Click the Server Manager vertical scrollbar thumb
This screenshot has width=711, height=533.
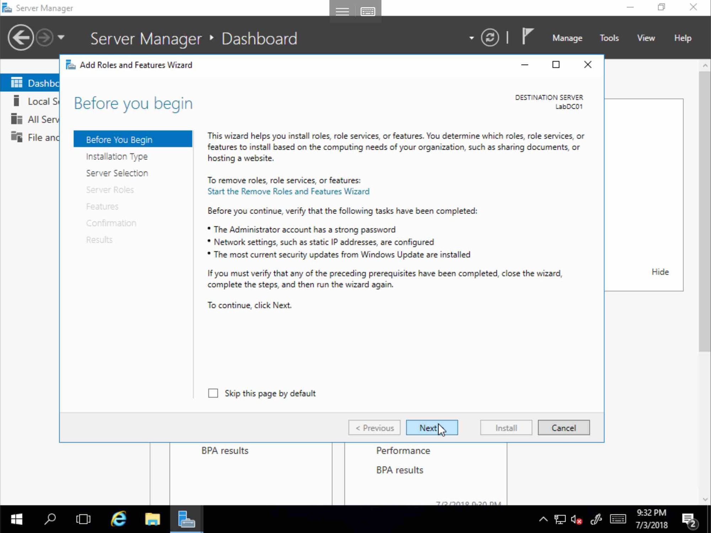pyautogui.click(x=705, y=212)
